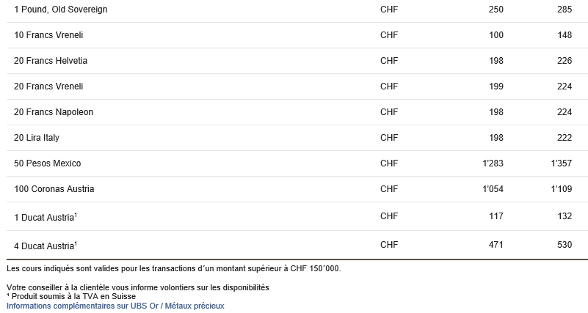
Task: Click the 1'109 price for 100 Coronas Austria
Action: coord(562,189)
